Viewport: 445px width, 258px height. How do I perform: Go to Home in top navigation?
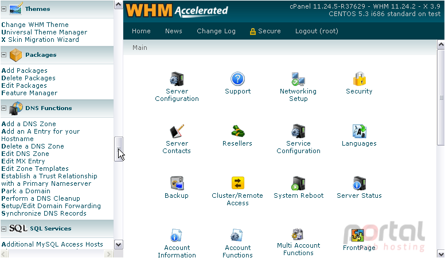coord(141,31)
